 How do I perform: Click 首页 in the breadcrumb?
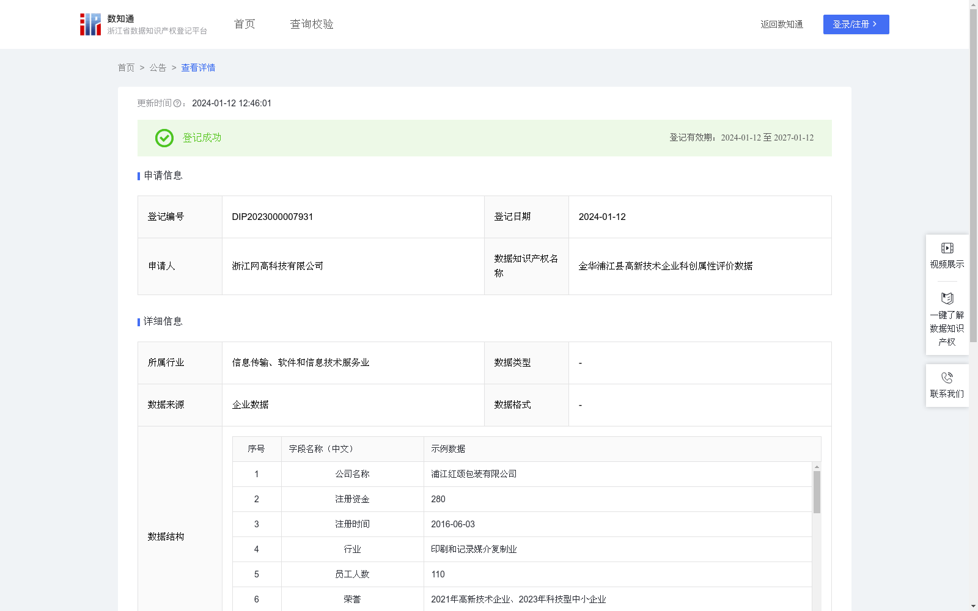click(126, 68)
